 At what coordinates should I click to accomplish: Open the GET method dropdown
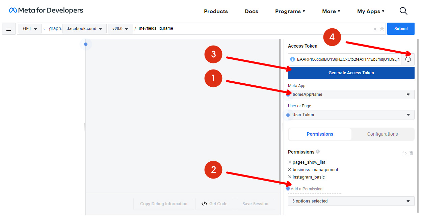click(x=30, y=29)
